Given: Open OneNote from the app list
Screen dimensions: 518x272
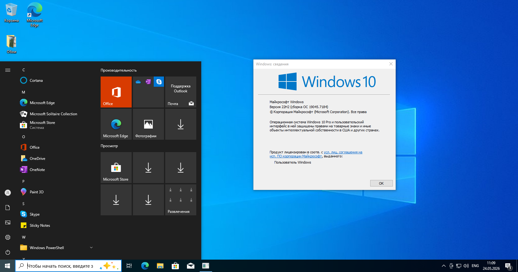Looking at the screenshot, I should tap(57, 170).
